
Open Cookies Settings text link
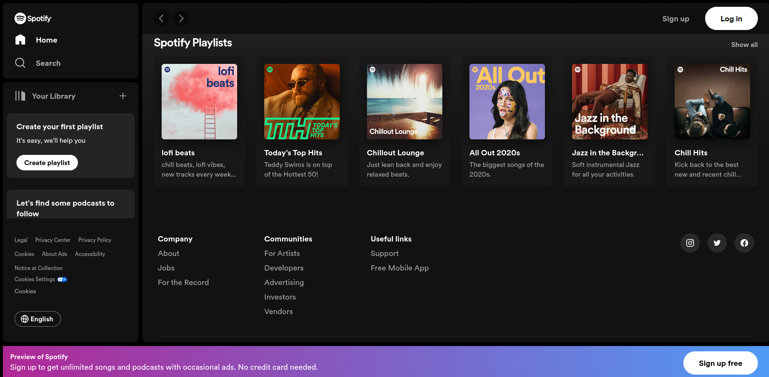point(35,279)
